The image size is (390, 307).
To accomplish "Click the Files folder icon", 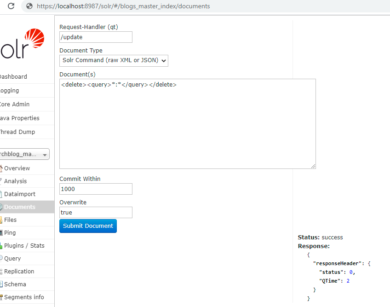I will [x=1, y=220].
